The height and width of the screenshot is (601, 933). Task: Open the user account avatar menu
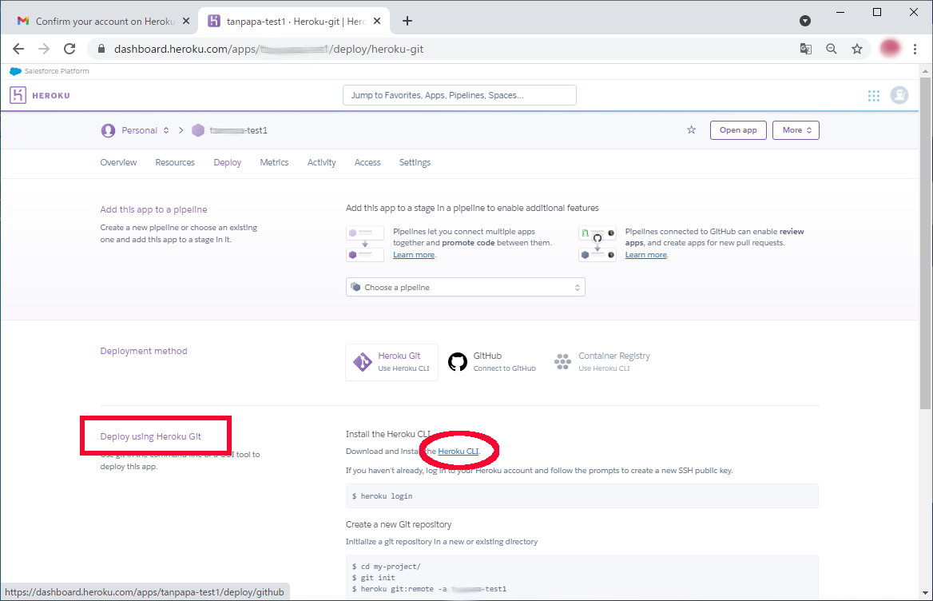pos(899,96)
